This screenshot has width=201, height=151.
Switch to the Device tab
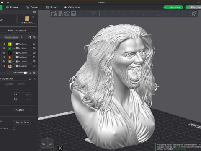(32, 7)
